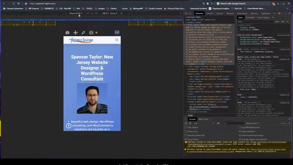Screen dimensions: 293x165
Task: Click red extension icon in browser toolbar
Action: [x=274, y=4]
